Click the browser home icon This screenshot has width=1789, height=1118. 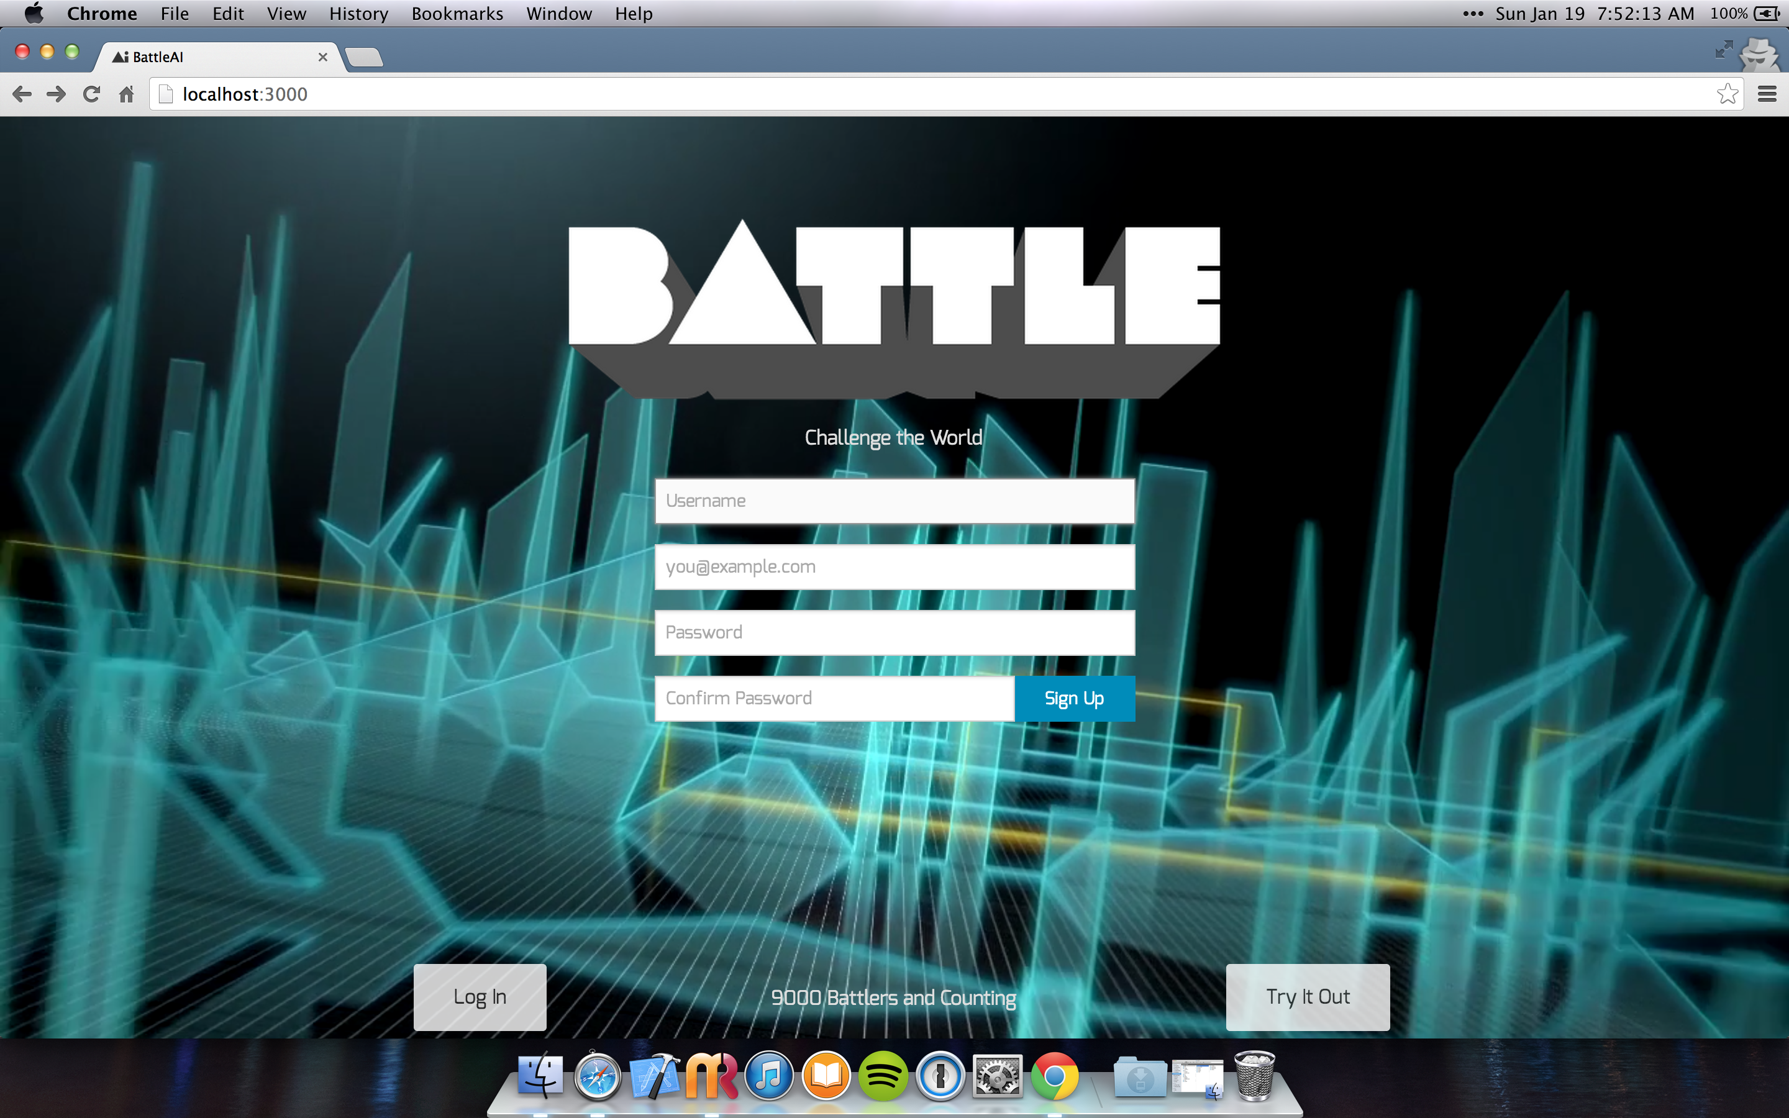(127, 94)
